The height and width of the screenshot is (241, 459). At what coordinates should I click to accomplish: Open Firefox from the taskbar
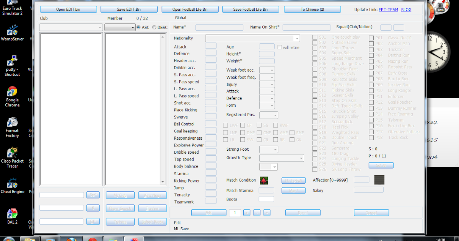click(72, 239)
